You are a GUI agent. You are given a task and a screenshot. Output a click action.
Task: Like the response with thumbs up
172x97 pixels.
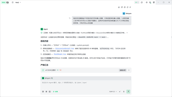[x=119, y=7]
